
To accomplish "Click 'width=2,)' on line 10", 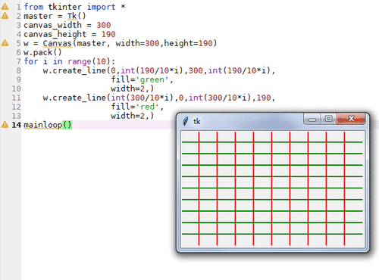I will [x=133, y=89].
